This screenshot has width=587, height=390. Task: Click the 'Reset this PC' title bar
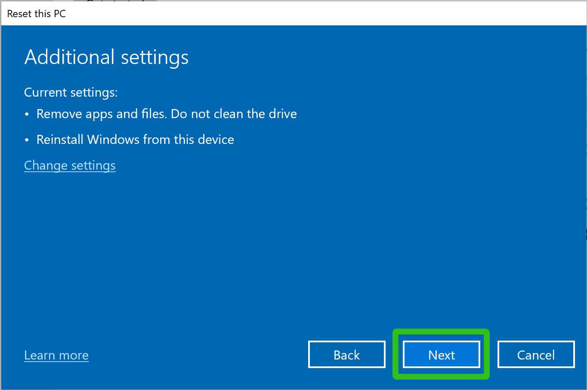293,13
